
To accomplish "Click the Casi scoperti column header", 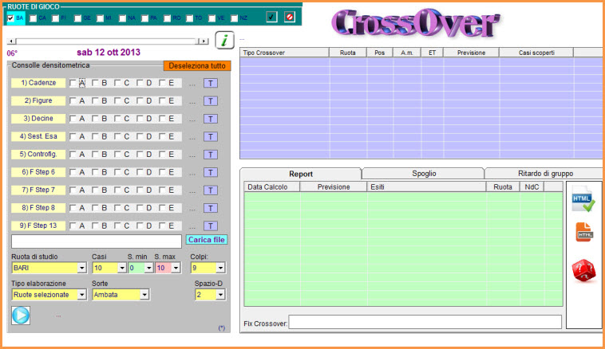I will click(x=536, y=53).
